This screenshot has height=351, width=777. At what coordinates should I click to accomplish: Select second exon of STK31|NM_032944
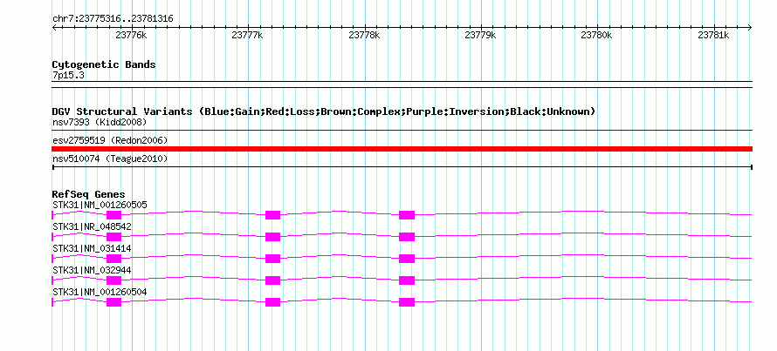(x=273, y=280)
